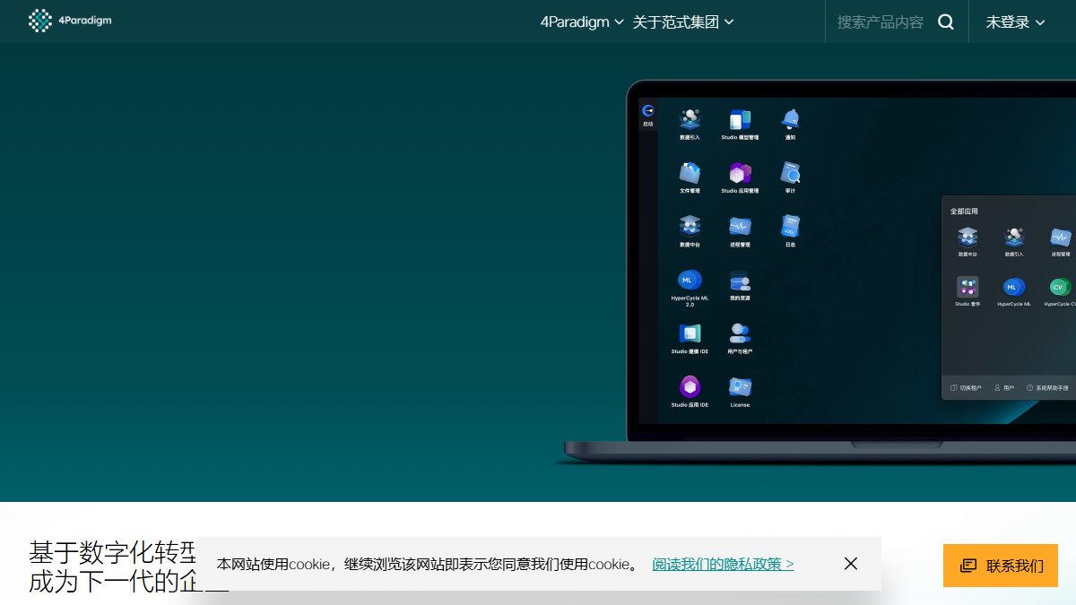The width and height of the screenshot is (1076, 605).
Task: Open the 4Paradigm dropdown menu
Action: pos(582,22)
